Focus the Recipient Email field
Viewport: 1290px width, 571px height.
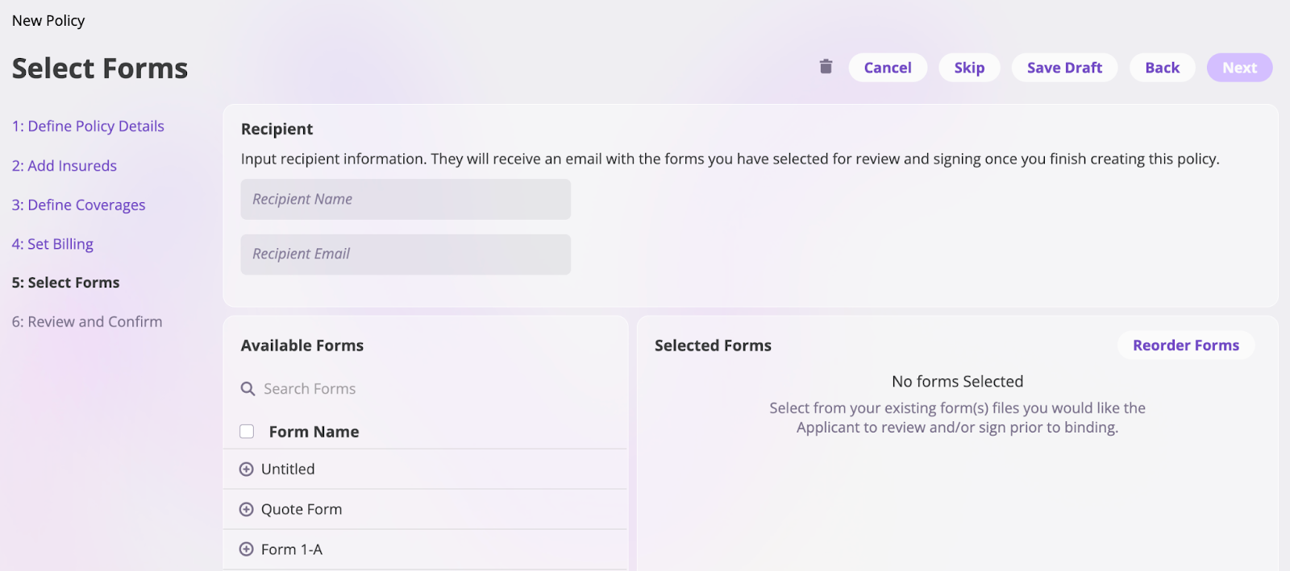point(406,254)
